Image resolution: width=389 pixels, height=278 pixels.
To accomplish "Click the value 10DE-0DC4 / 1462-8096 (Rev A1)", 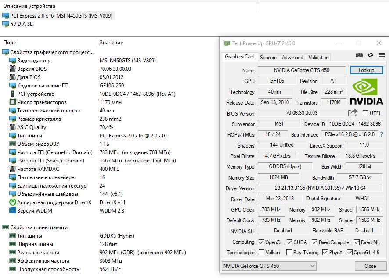I will 137,94.
